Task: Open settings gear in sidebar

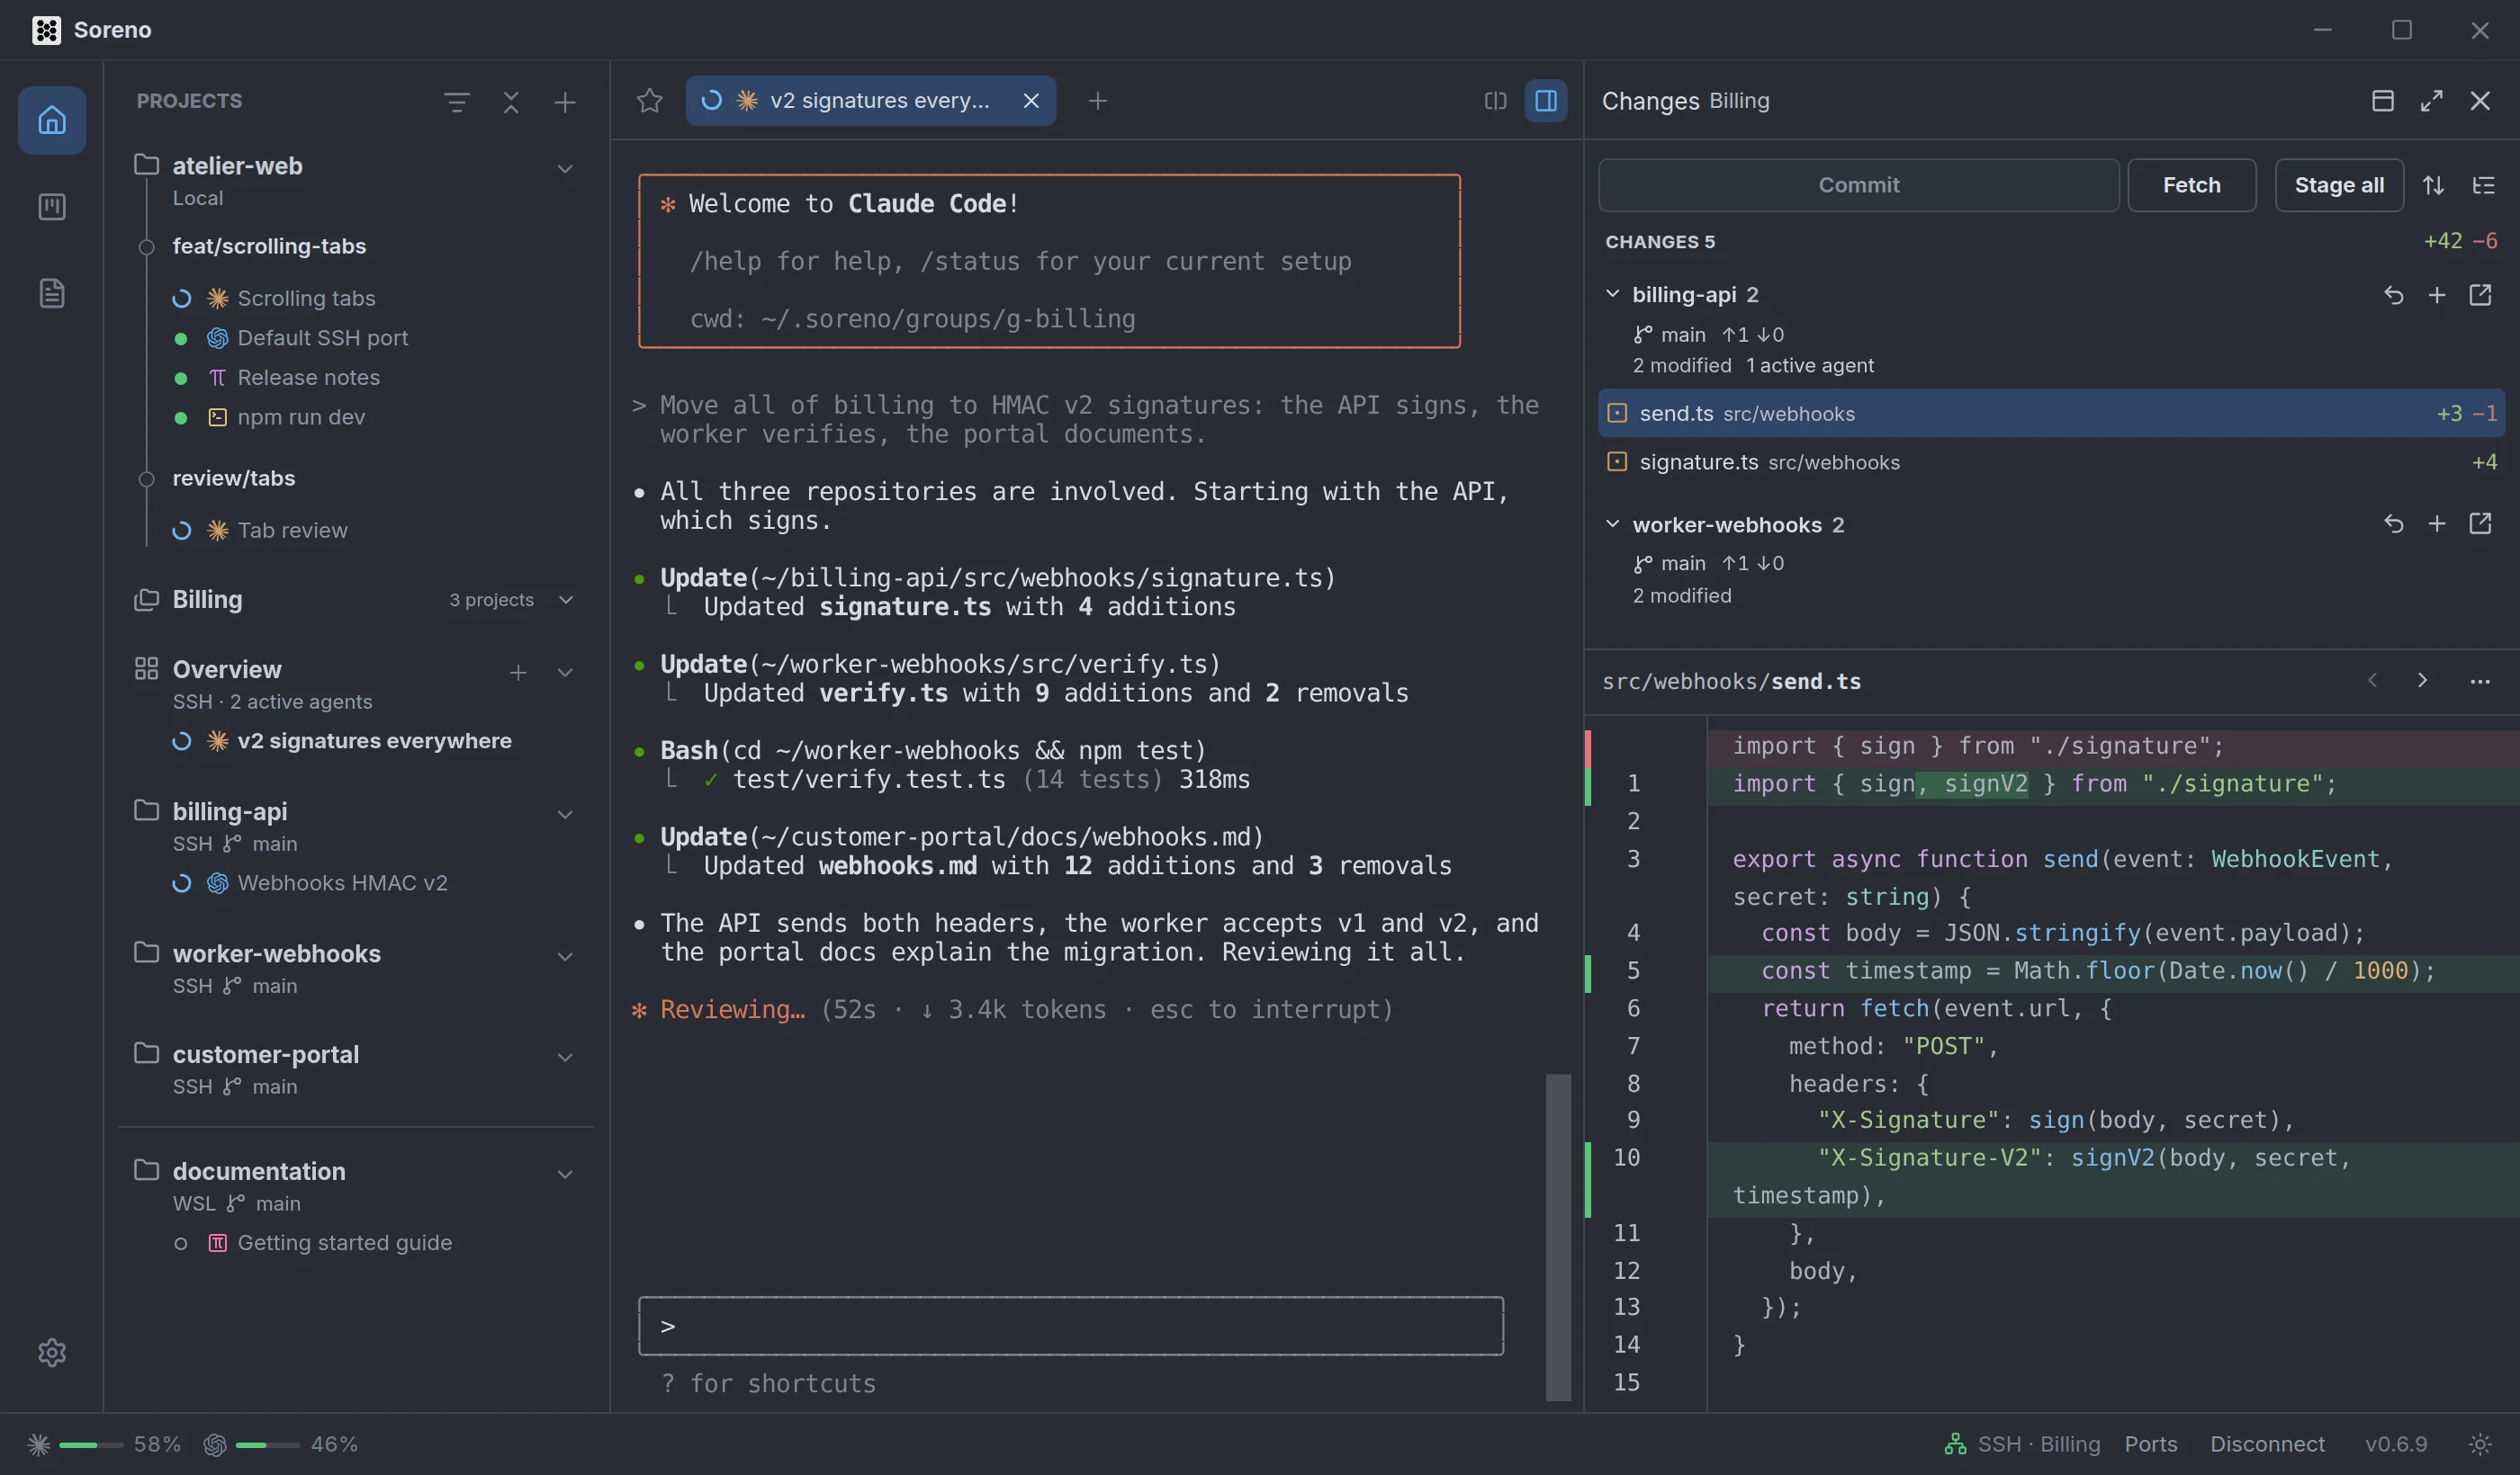Action: tap(52, 1352)
